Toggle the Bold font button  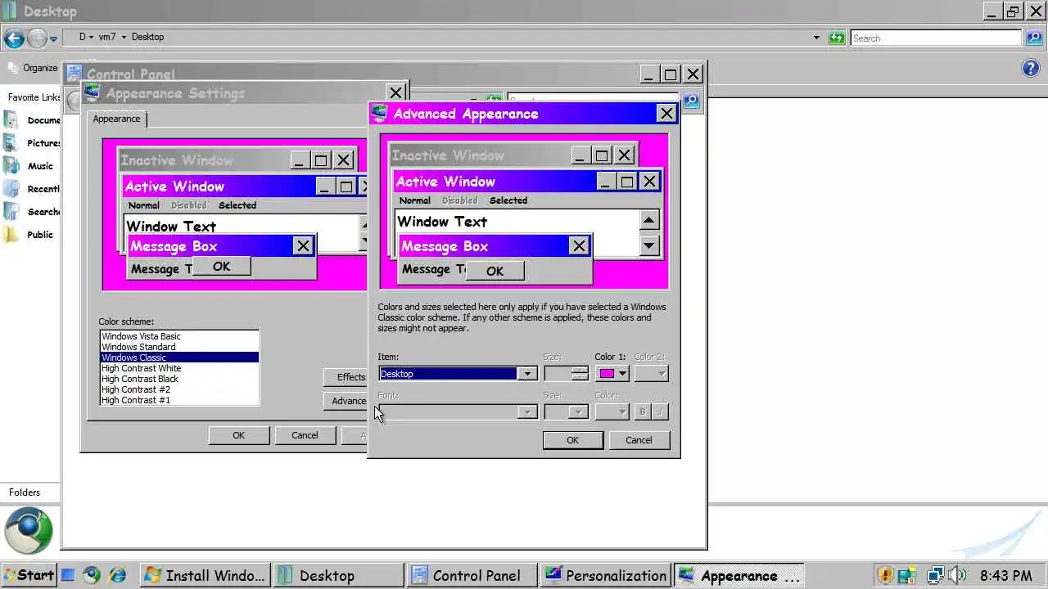pyautogui.click(x=643, y=411)
